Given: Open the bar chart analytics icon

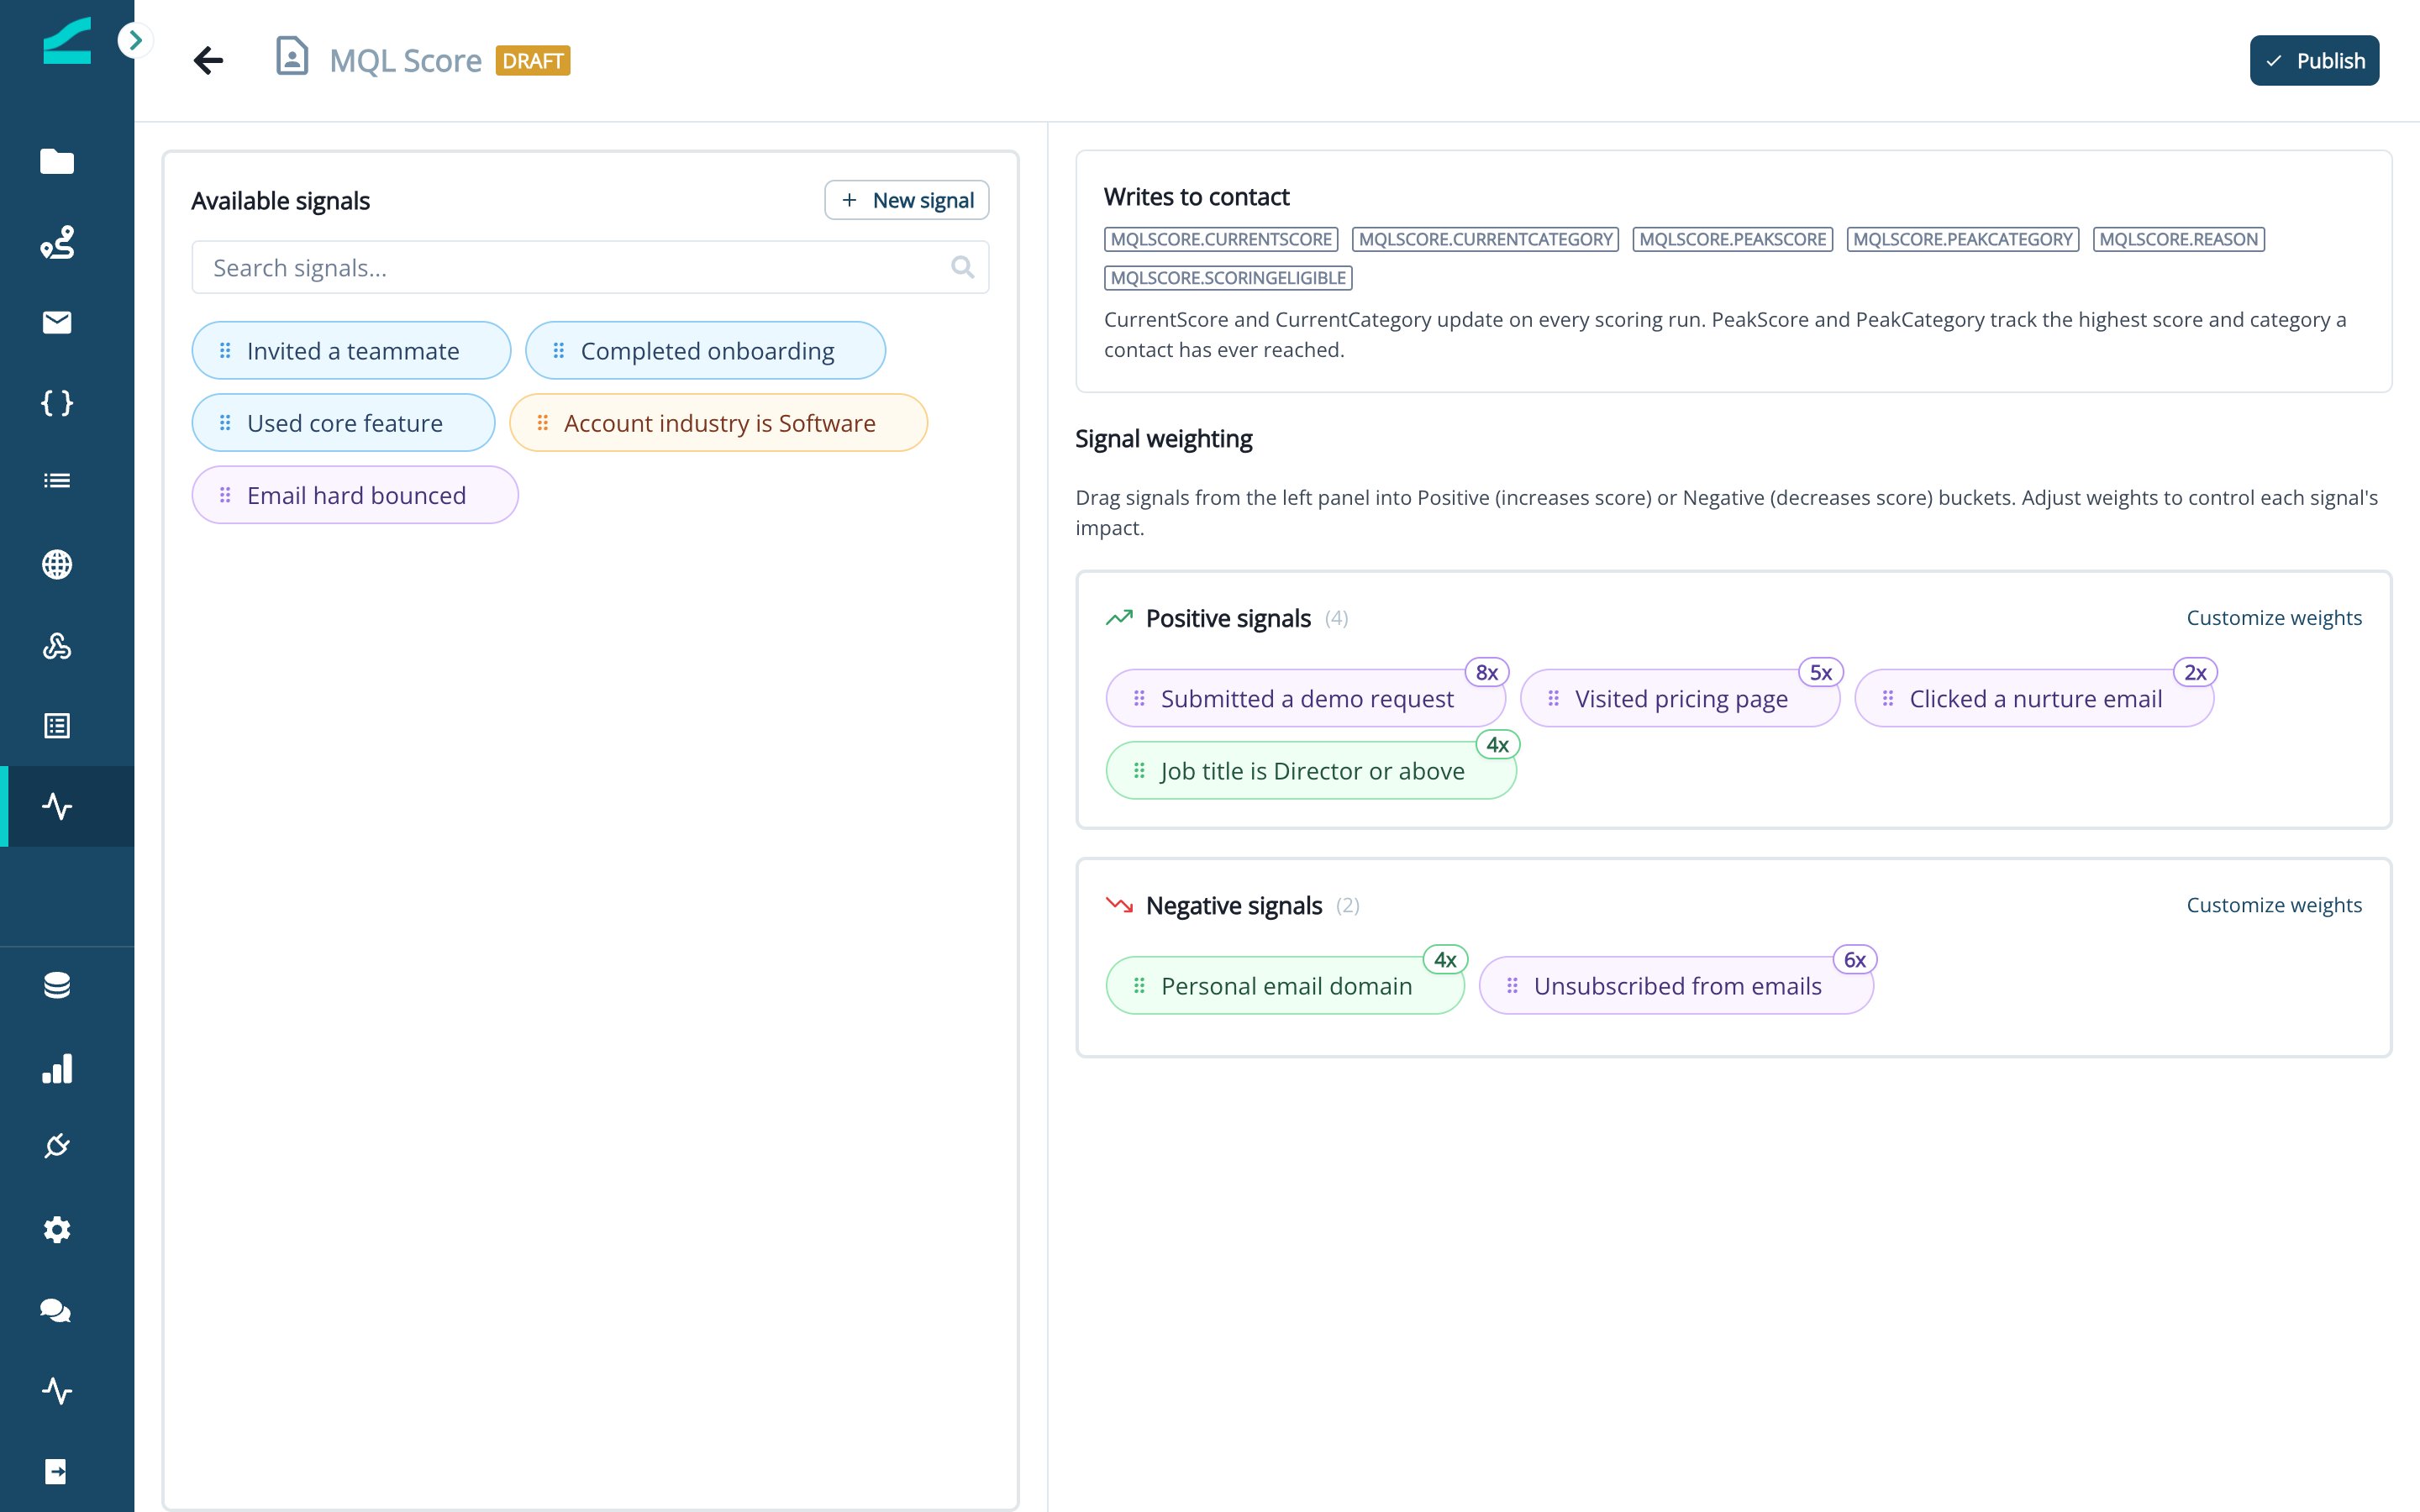Looking at the screenshot, I should pyautogui.click(x=57, y=1068).
